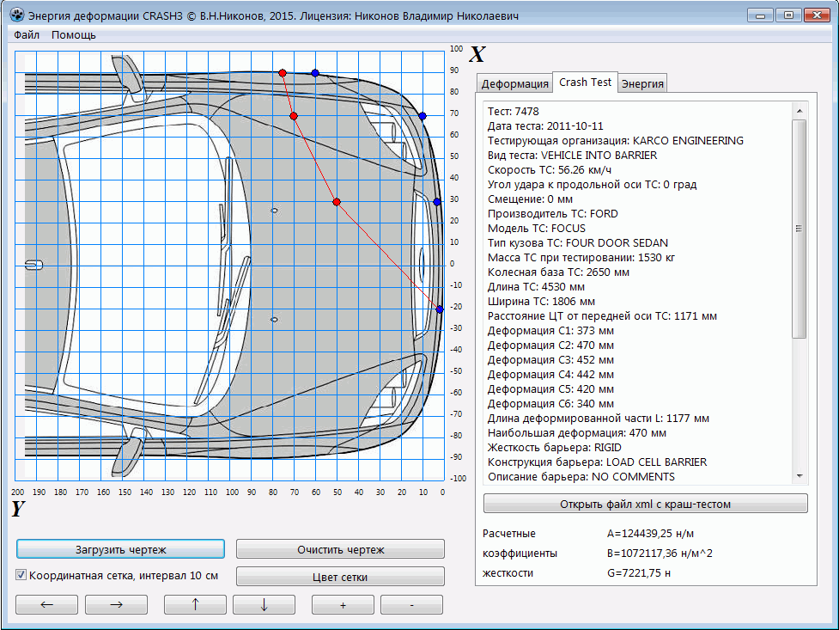839x630 pixels.
Task: Click the paw application icon in title bar
Action: coord(16,15)
